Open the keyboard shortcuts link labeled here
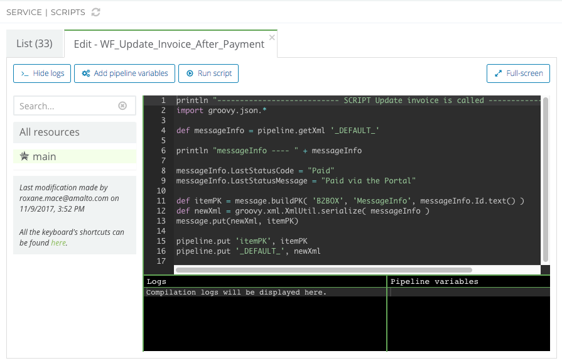This screenshot has width=562, height=363. [58, 242]
